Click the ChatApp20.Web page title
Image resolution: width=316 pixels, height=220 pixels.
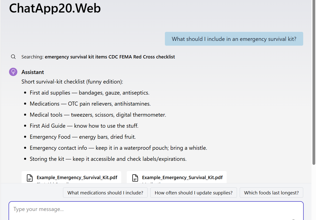[55, 8]
